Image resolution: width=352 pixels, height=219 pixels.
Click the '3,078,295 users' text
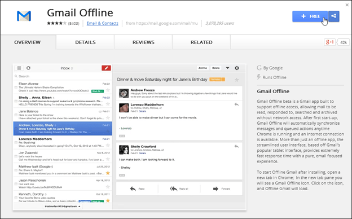219,23
